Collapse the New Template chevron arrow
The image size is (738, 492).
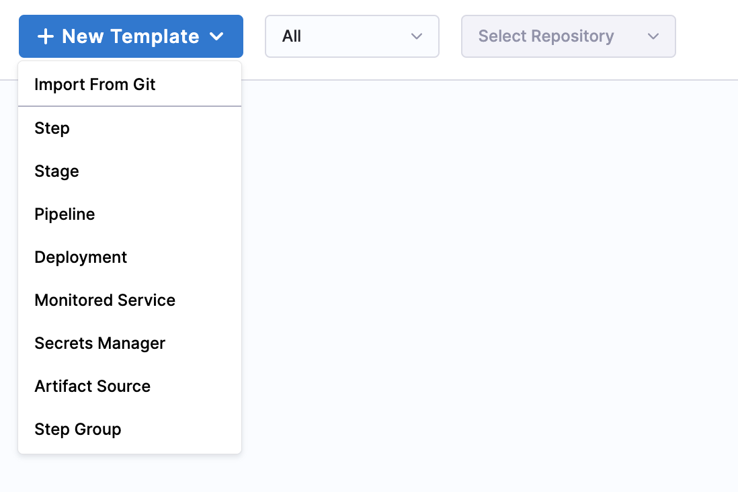(216, 36)
